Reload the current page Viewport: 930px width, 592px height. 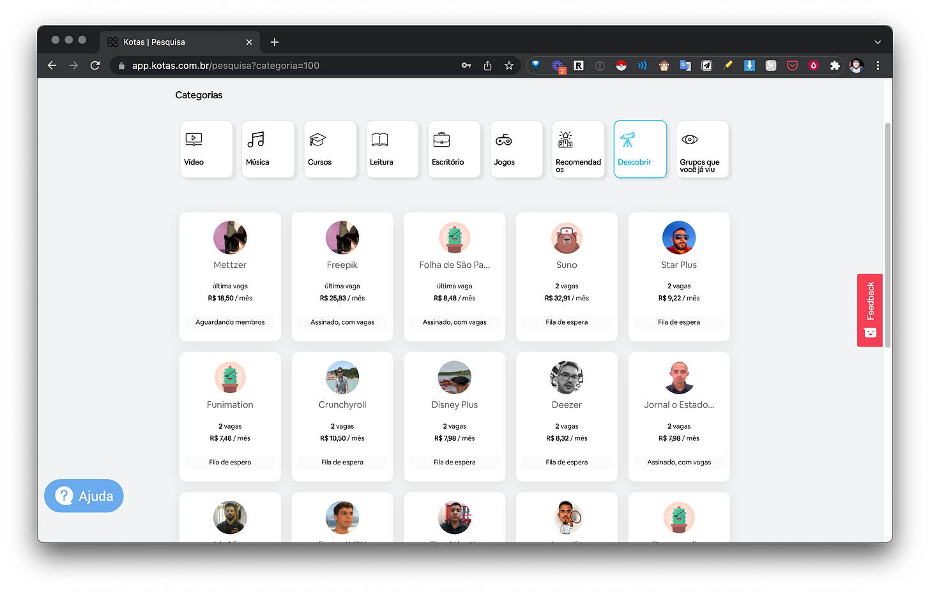[x=95, y=65]
